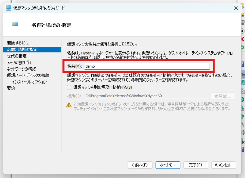Click the < 前へ(P) button

[140, 165]
